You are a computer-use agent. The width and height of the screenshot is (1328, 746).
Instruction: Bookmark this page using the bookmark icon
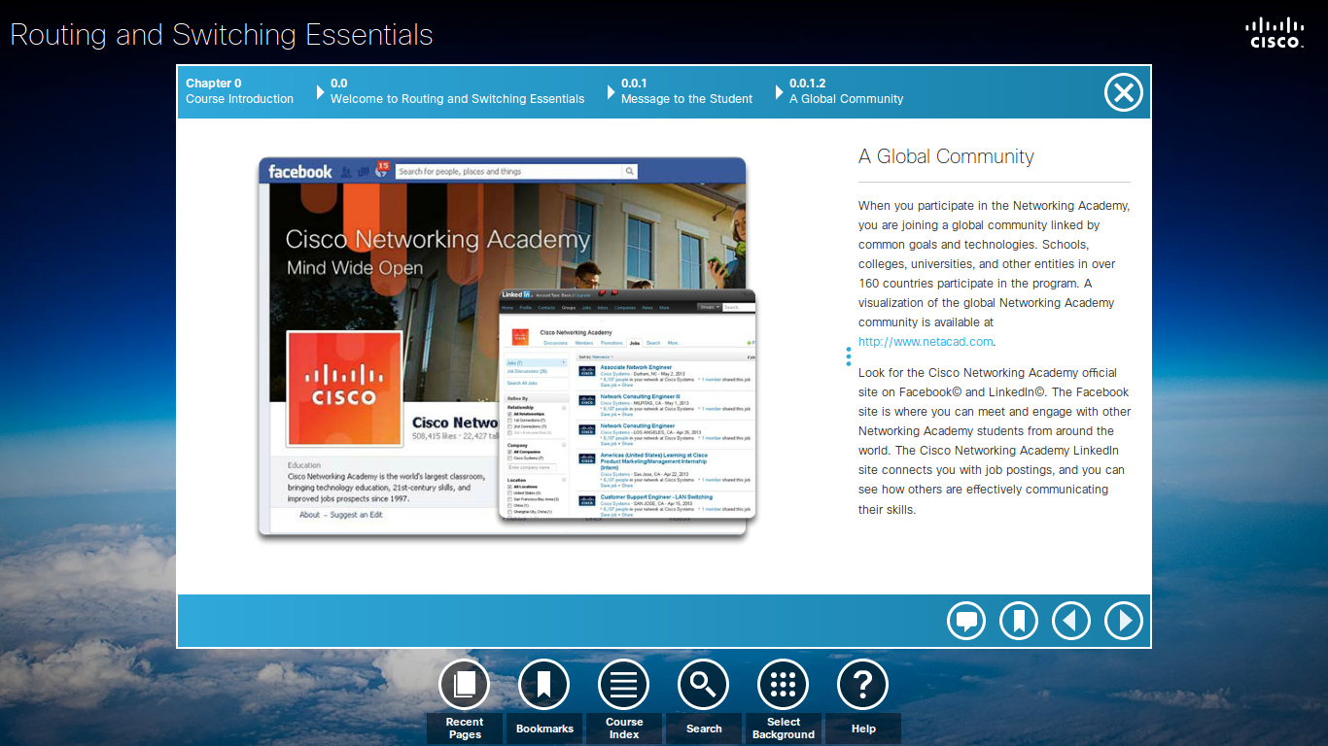click(x=1019, y=621)
